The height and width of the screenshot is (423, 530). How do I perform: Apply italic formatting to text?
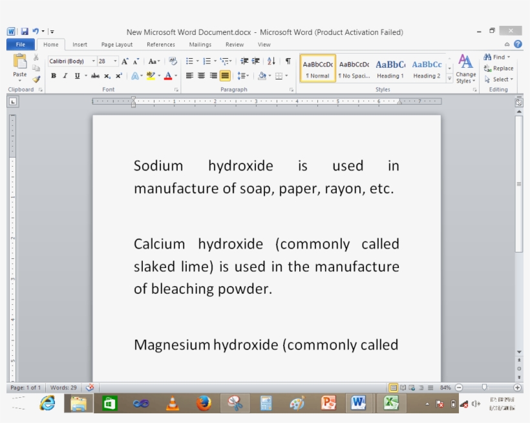pyautogui.click(x=64, y=76)
